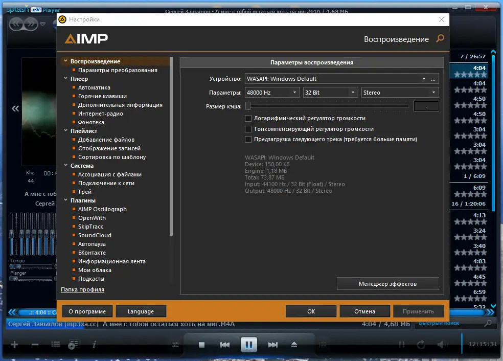The height and width of the screenshot is (361, 503).
Task: Collapse the Плеер tree section
Action: pos(65,78)
